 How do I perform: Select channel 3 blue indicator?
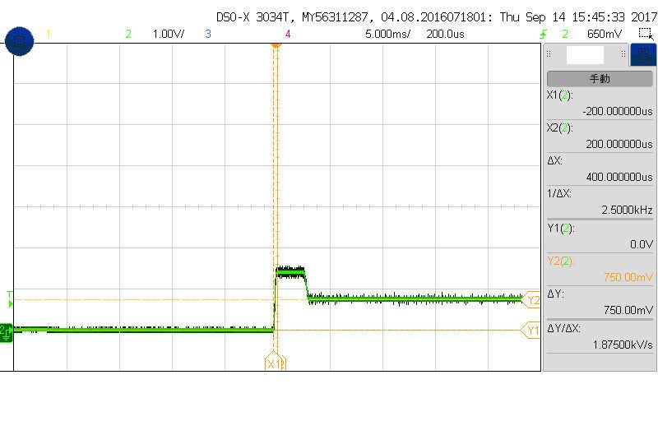click(x=208, y=34)
